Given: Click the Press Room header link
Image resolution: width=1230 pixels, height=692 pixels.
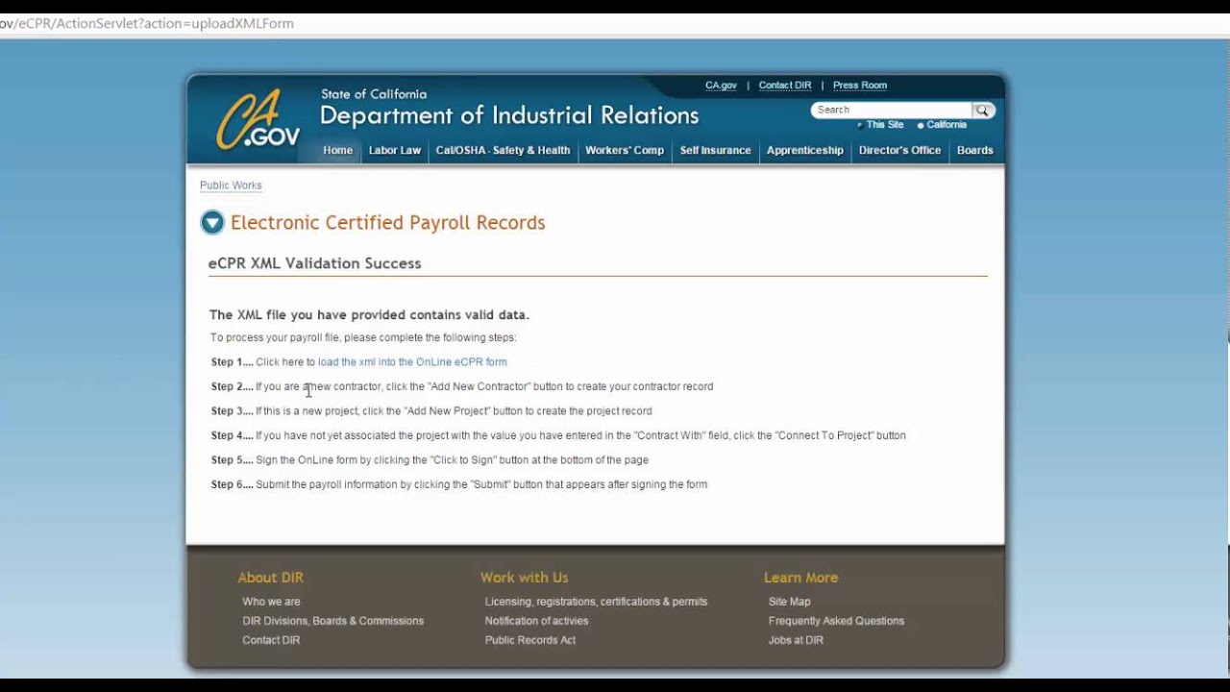Looking at the screenshot, I should (x=860, y=86).
